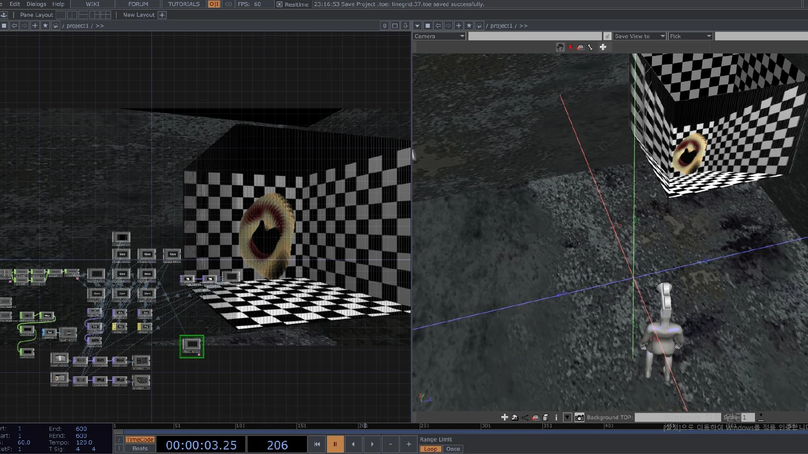The width and height of the screenshot is (808, 454).
Task: Maximize the left pane
Action: [x=395, y=25]
